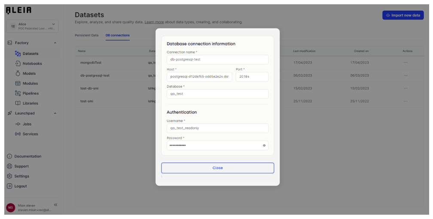Open actions menu for mongodbTest row
This screenshot has width=433, height=219.
point(406,63)
